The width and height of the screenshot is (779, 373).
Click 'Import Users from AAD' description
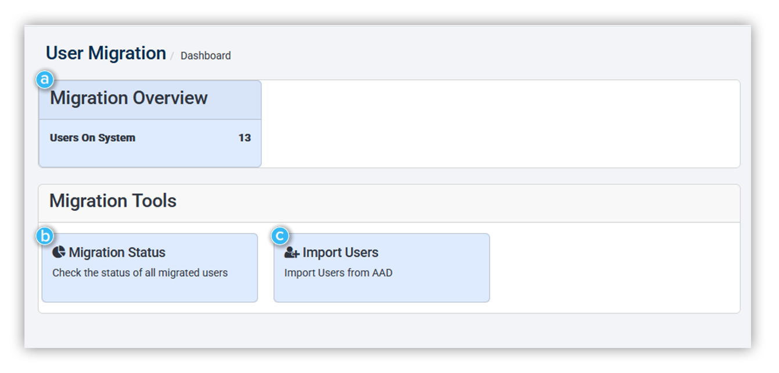point(338,272)
